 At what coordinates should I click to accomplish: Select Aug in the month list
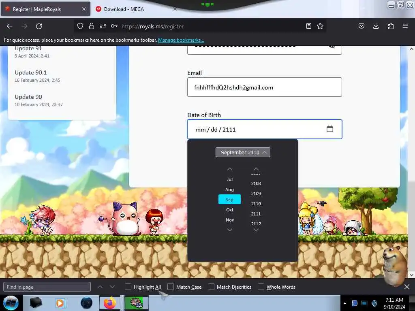pyautogui.click(x=229, y=190)
